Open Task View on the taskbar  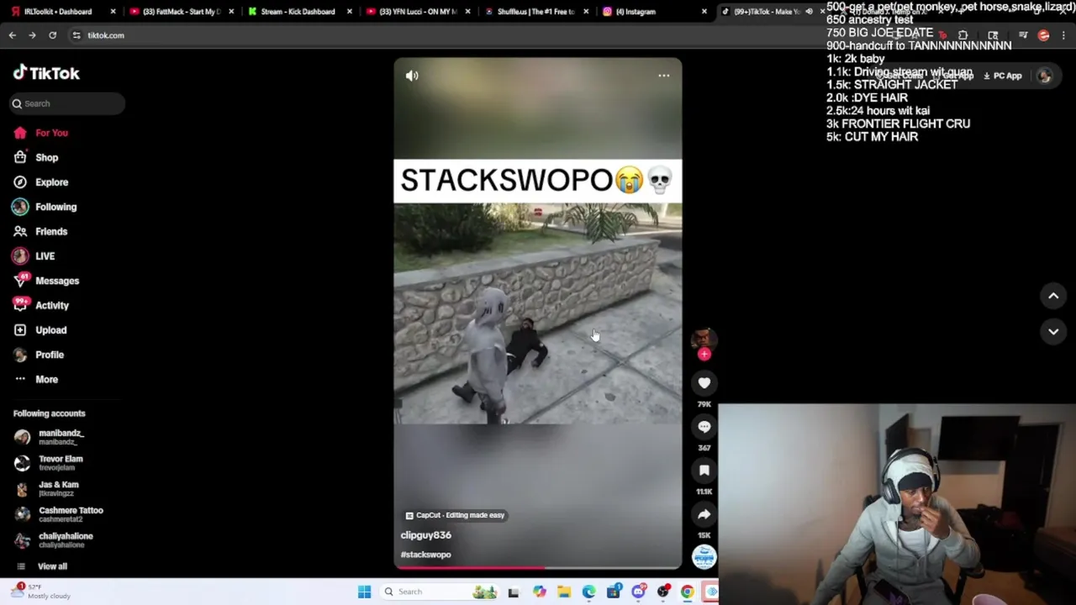514,592
